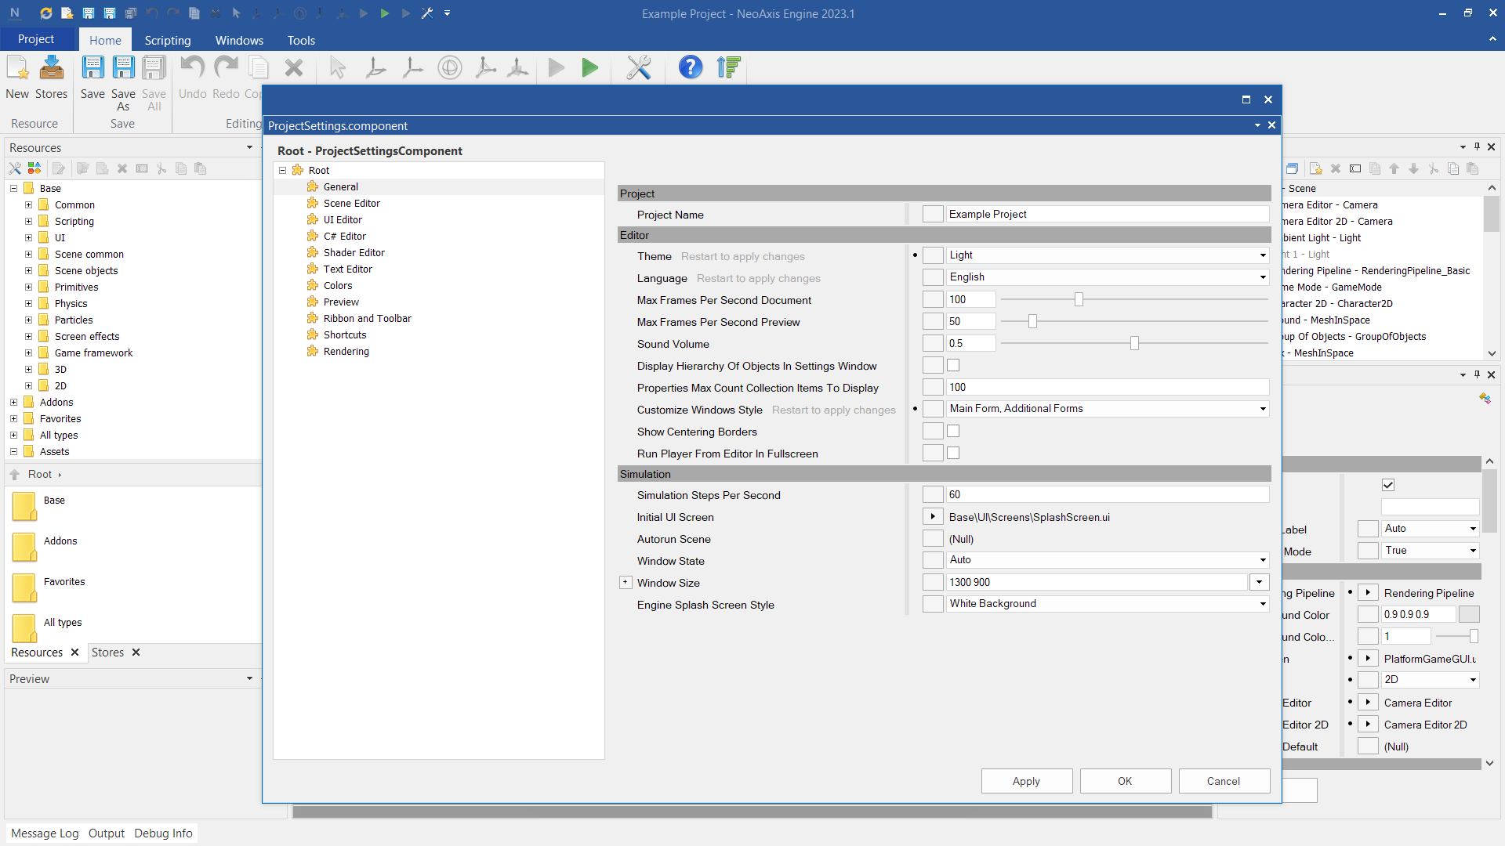Image resolution: width=1505 pixels, height=846 pixels.
Task: Switch to the Scripting ribbon tab
Action: (x=167, y=40)
